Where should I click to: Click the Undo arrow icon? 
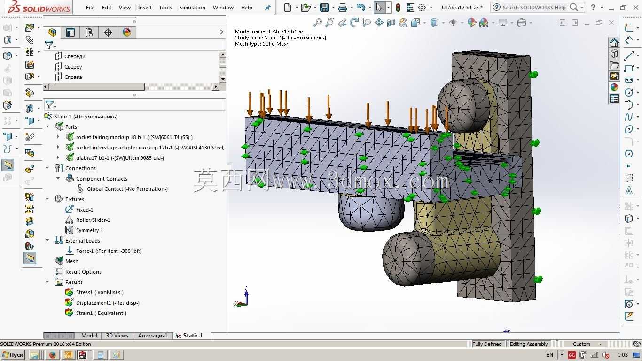(x=360, y=8)
